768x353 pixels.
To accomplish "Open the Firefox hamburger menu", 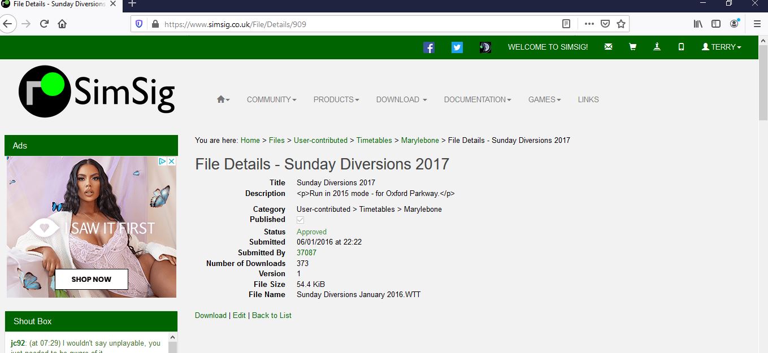I will point(757,24).
